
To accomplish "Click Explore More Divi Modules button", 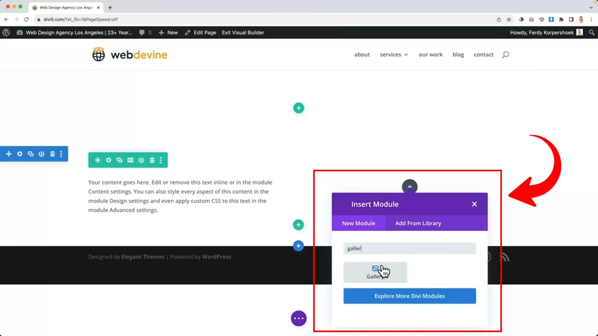I will point(409,296).
